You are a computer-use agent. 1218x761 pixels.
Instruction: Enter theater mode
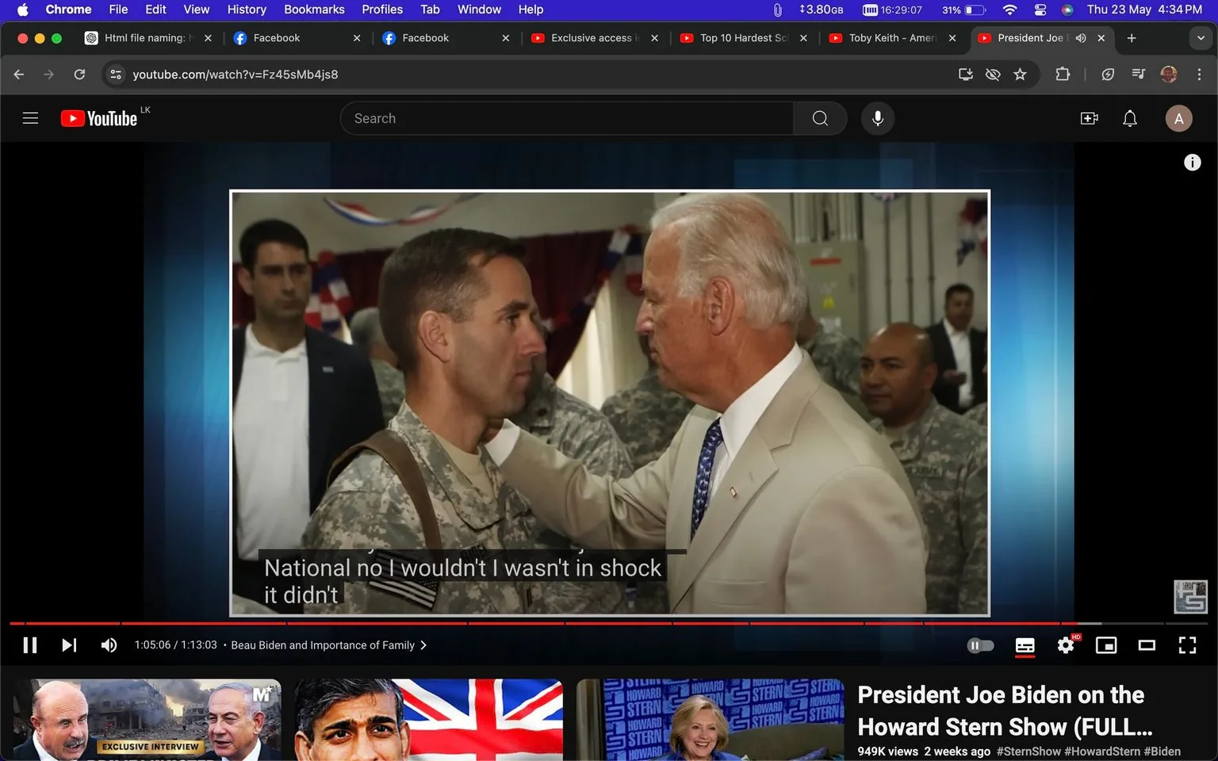1146,644
